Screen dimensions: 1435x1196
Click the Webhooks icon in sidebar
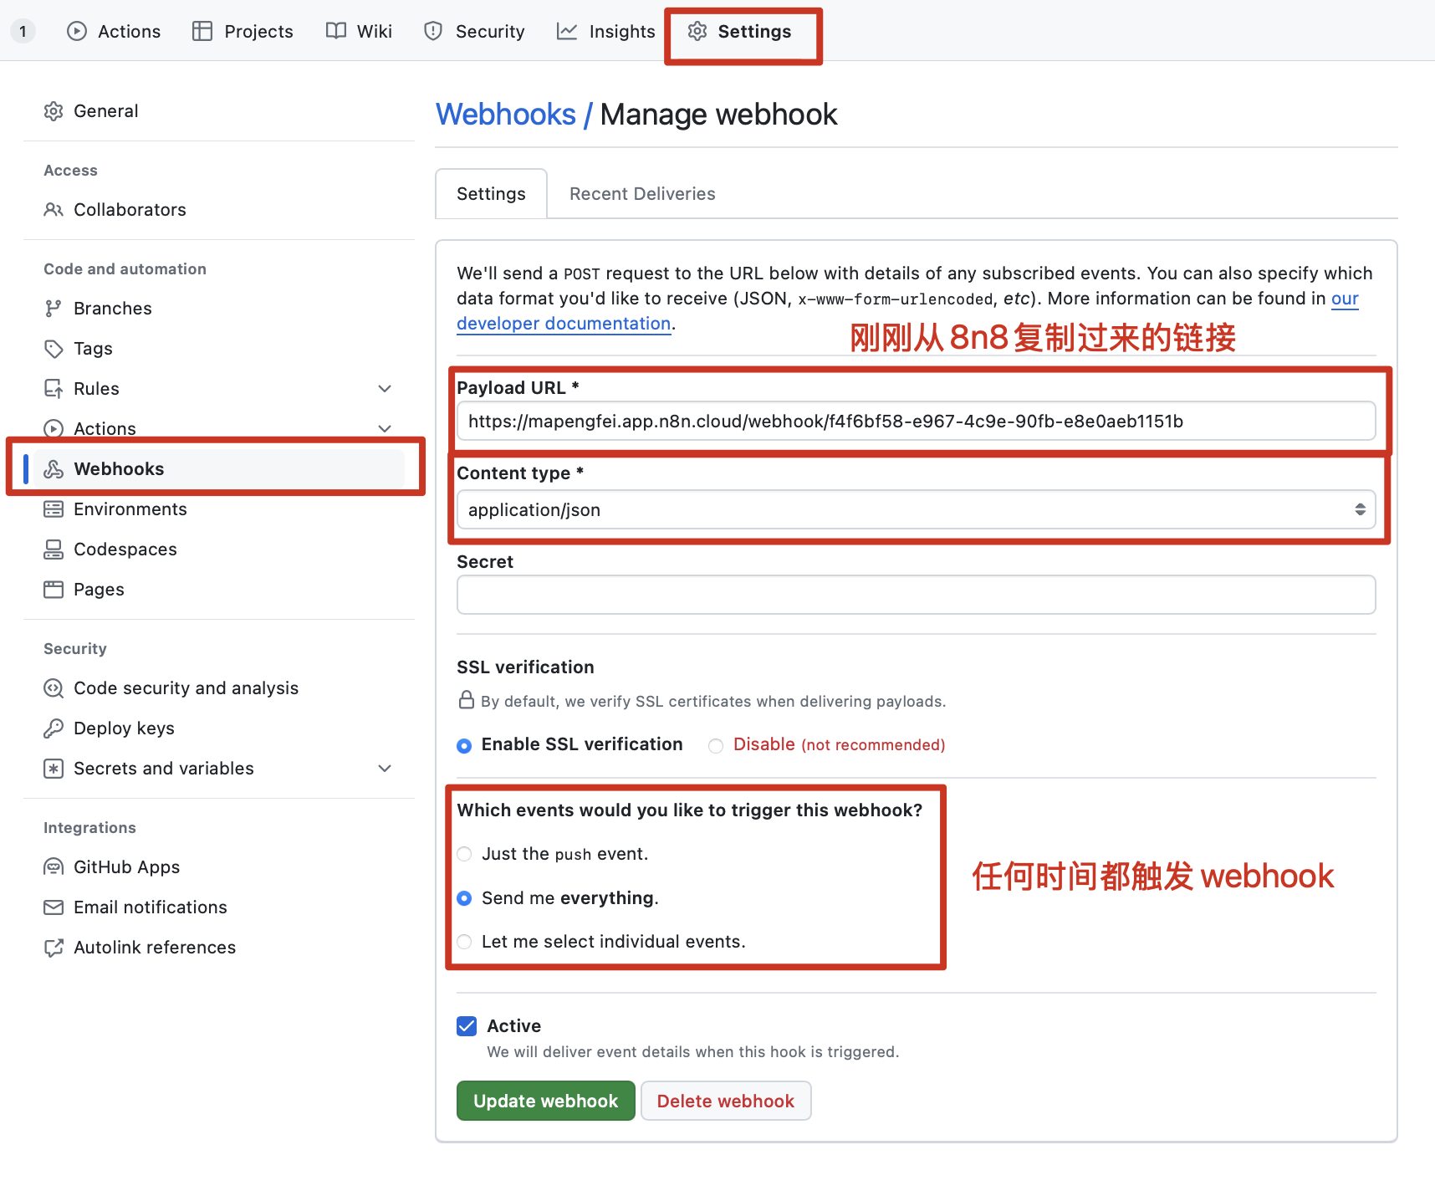point(54,468)
